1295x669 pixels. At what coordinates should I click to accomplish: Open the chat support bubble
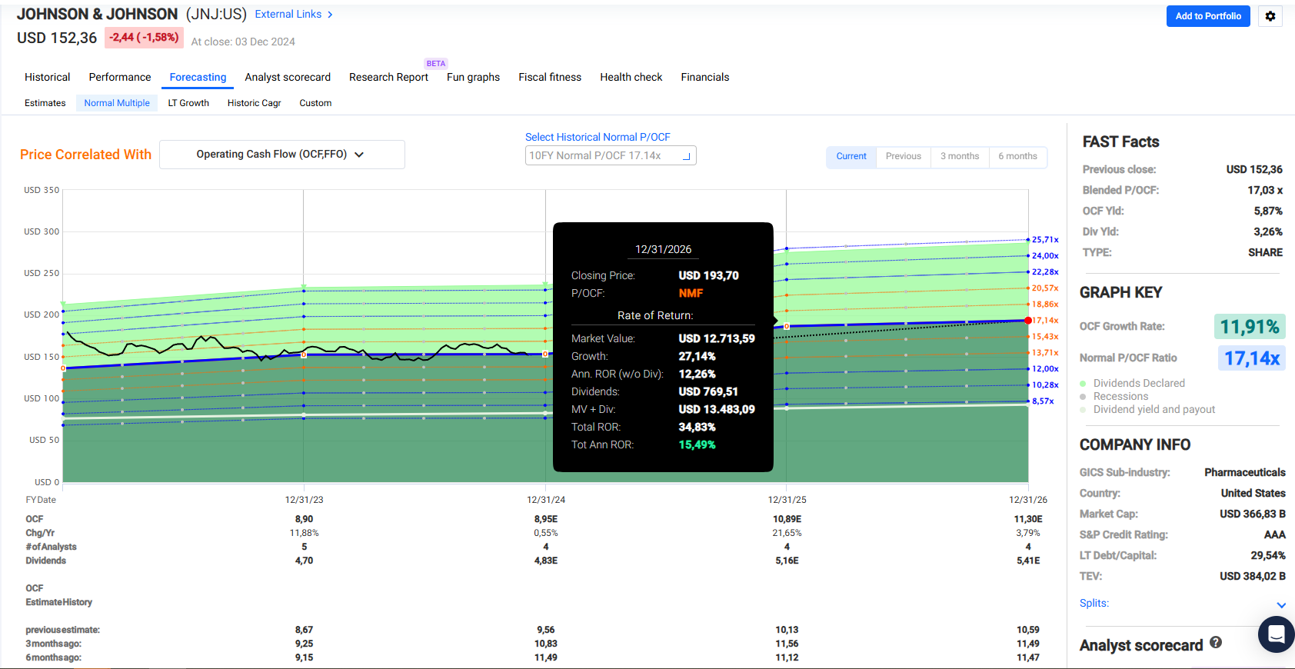[1276, 634]
